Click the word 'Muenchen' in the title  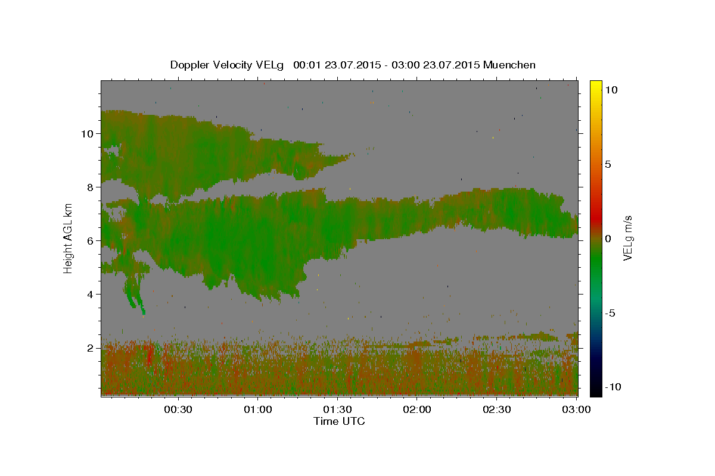click(x=509, y=65)
